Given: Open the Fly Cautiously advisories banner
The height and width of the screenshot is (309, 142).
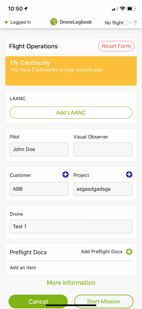Looking at the screenshot, I should (x=71, y=71).
